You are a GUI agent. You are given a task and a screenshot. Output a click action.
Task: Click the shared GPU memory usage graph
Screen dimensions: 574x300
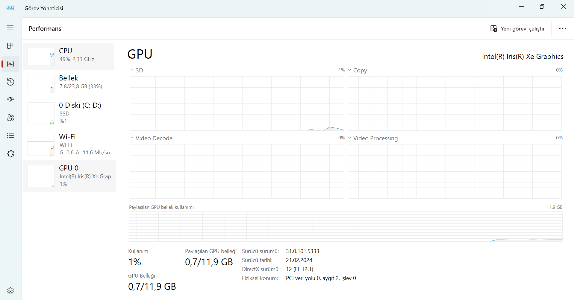pos(346,226)
